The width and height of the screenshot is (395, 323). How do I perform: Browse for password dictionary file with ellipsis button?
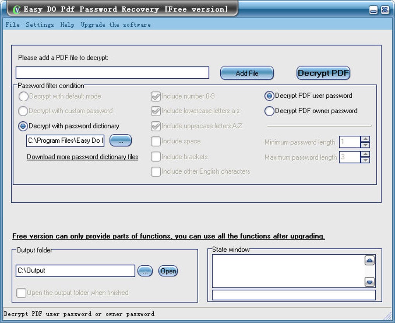point(121,140)
